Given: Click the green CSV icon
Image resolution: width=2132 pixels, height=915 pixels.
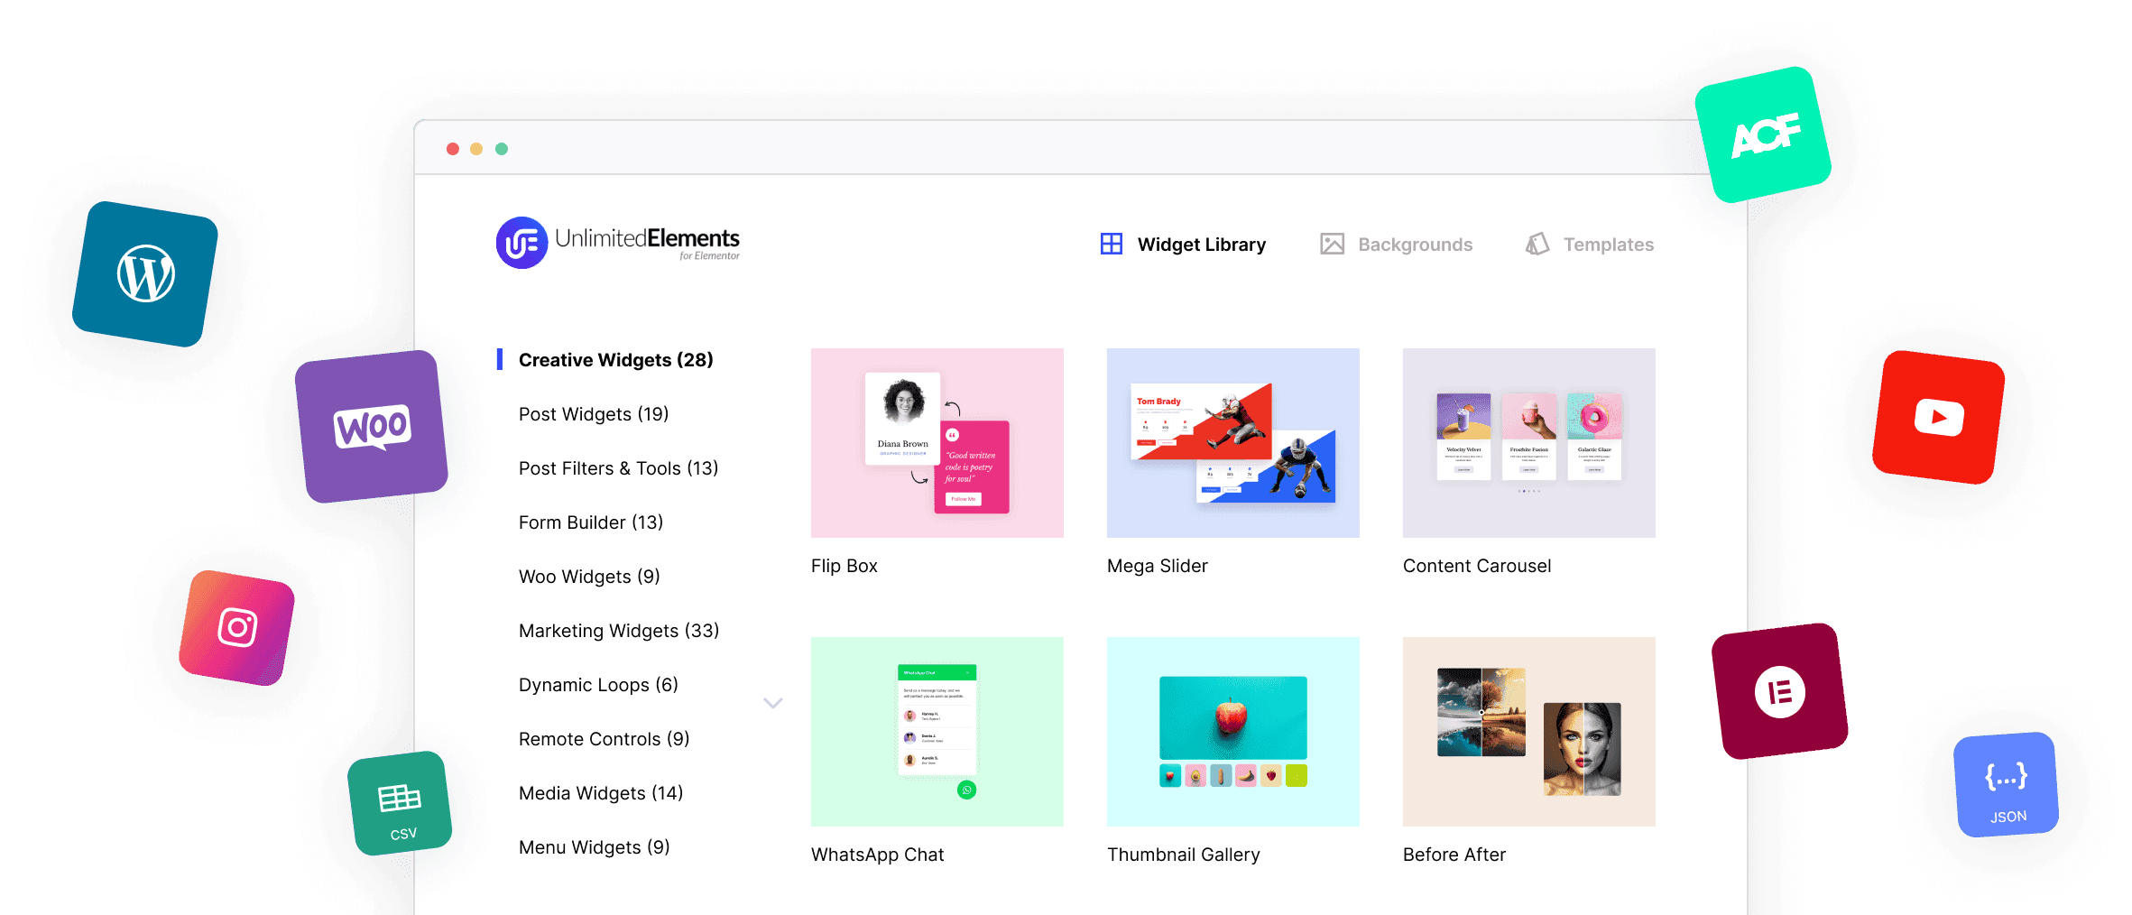Looking at the screenshot, I should (400, 804).
